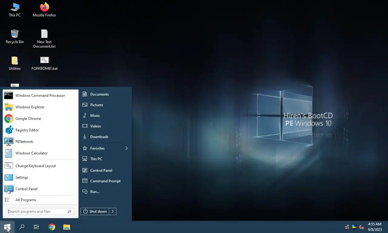Open the Run... dialog
This screenshot has width=388, height=233.
click(105, 192)
